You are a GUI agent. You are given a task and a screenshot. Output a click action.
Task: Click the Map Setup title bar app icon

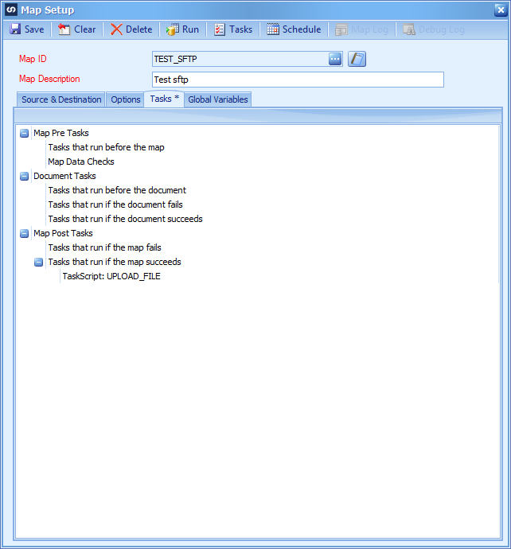[11, 10]
